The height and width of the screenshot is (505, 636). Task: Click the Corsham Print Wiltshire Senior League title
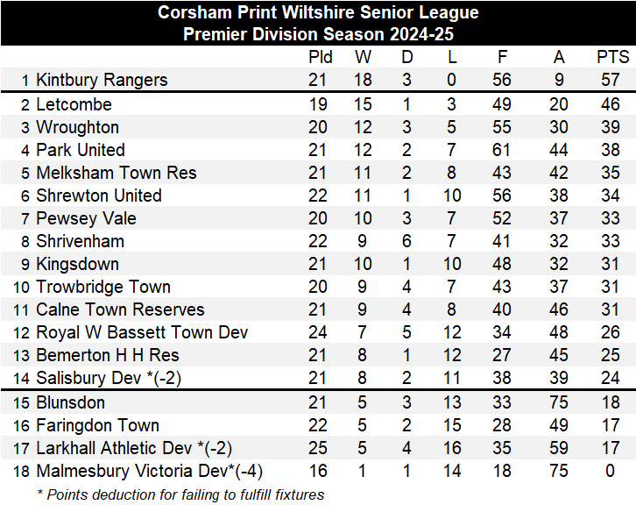(318, 13)
